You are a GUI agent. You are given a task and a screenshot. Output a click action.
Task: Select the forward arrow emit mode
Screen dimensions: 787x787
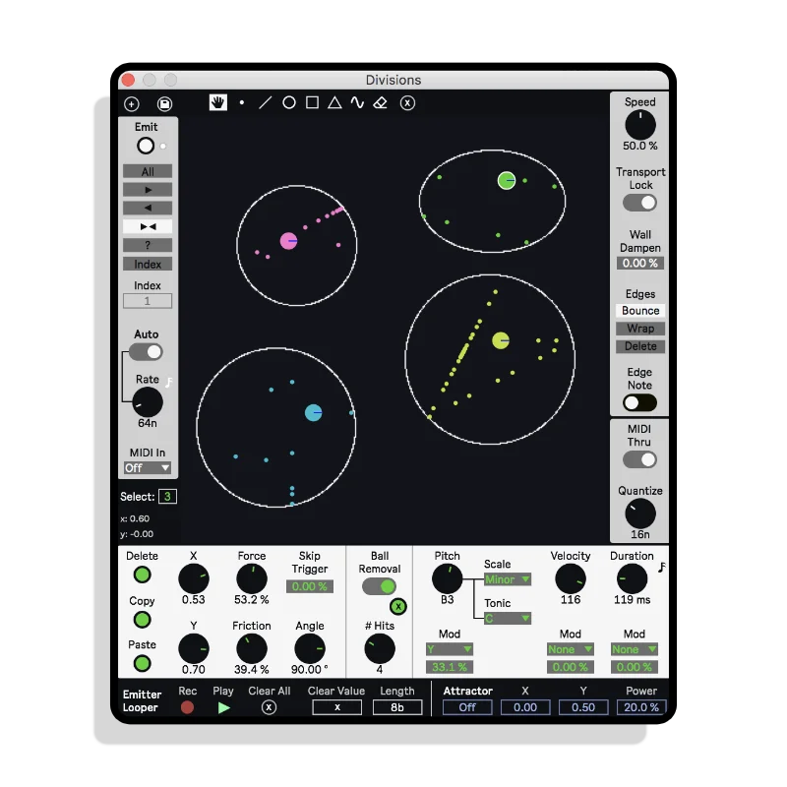pos(148,190)
